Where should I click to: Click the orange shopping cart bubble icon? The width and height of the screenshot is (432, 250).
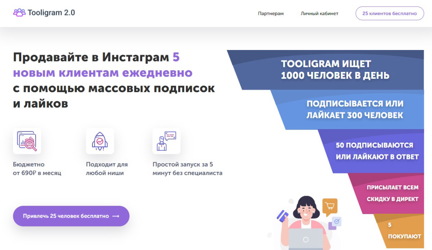330,207
